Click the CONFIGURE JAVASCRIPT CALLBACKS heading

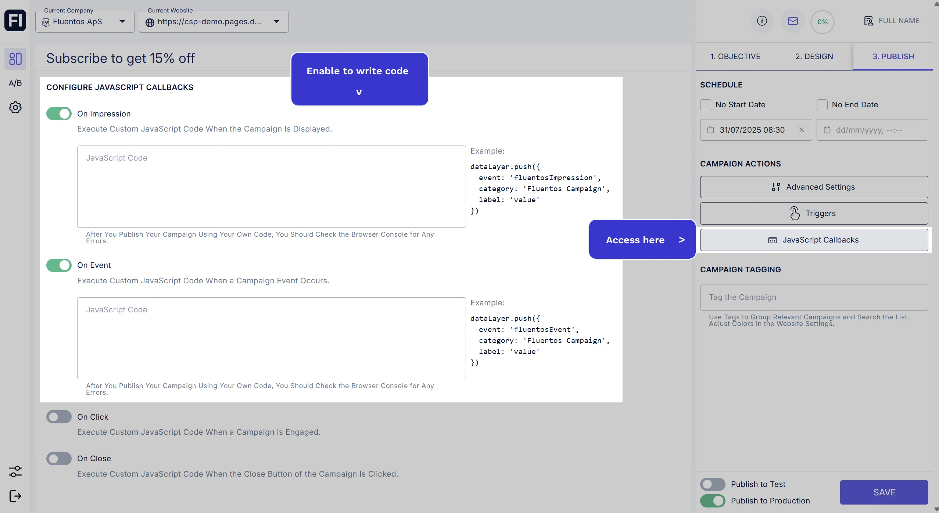(x=120, y=87)
